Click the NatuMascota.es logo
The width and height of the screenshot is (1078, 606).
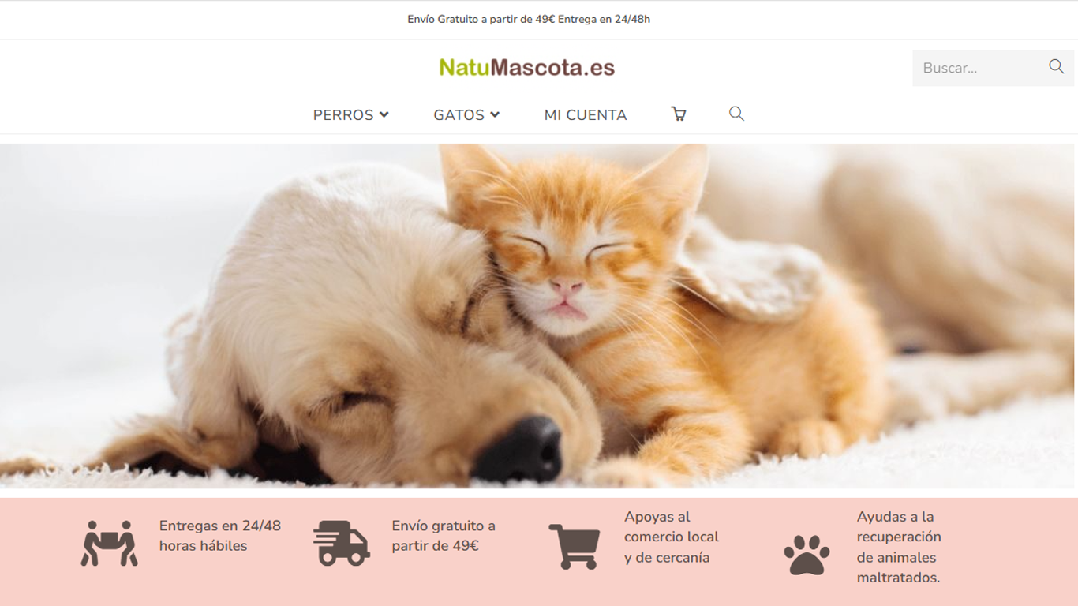(527, 68)
